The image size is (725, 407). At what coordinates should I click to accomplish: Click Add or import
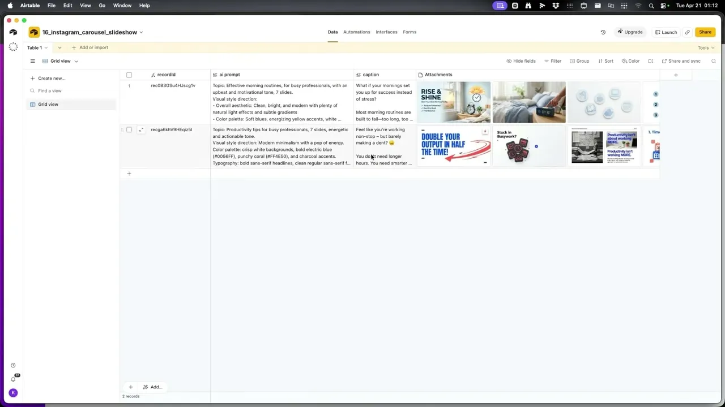click(90, 47)
